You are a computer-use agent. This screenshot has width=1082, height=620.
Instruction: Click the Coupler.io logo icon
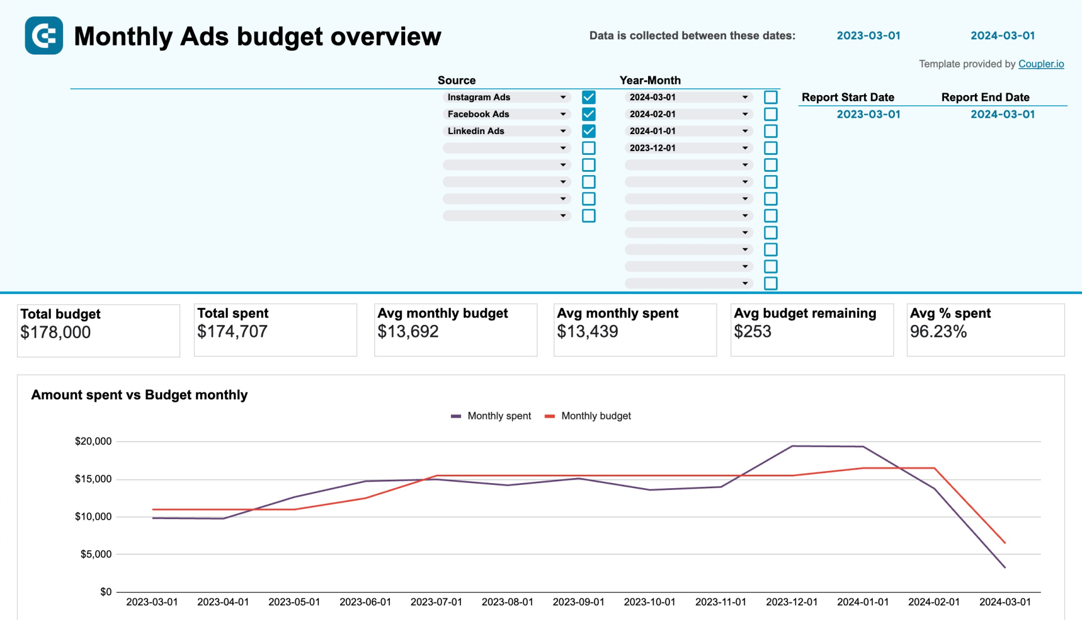[43, 36]
